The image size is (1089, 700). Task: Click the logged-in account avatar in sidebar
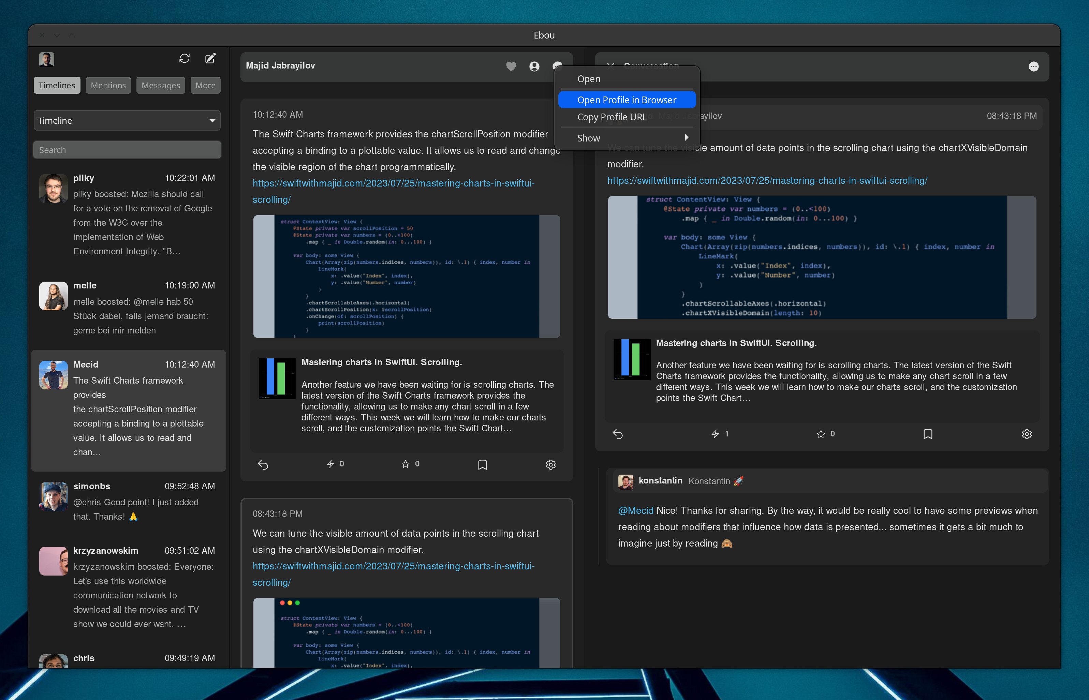pos(46,59)
